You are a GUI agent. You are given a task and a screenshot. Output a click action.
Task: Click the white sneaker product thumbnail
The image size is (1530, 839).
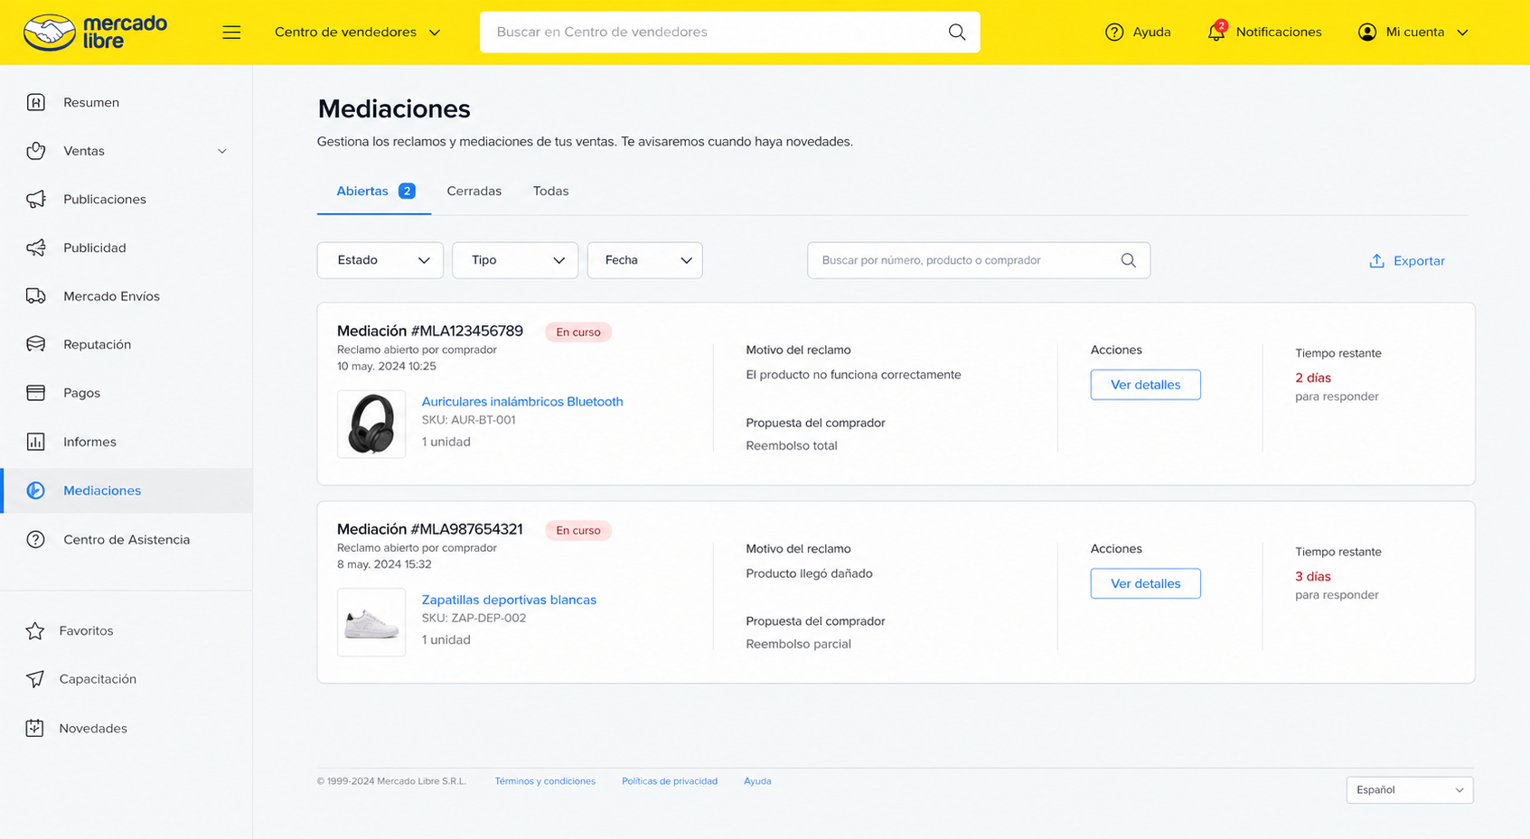point(371,622)
